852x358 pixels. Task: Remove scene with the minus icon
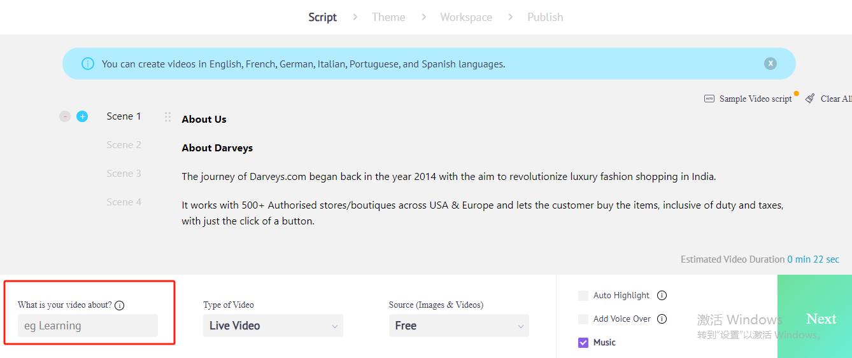coord(65,116)
